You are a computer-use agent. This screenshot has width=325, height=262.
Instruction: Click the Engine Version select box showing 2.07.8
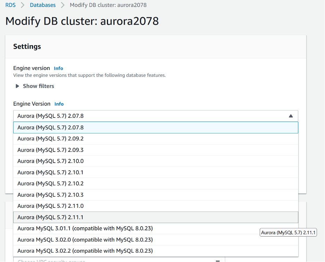tap(156, 116)
